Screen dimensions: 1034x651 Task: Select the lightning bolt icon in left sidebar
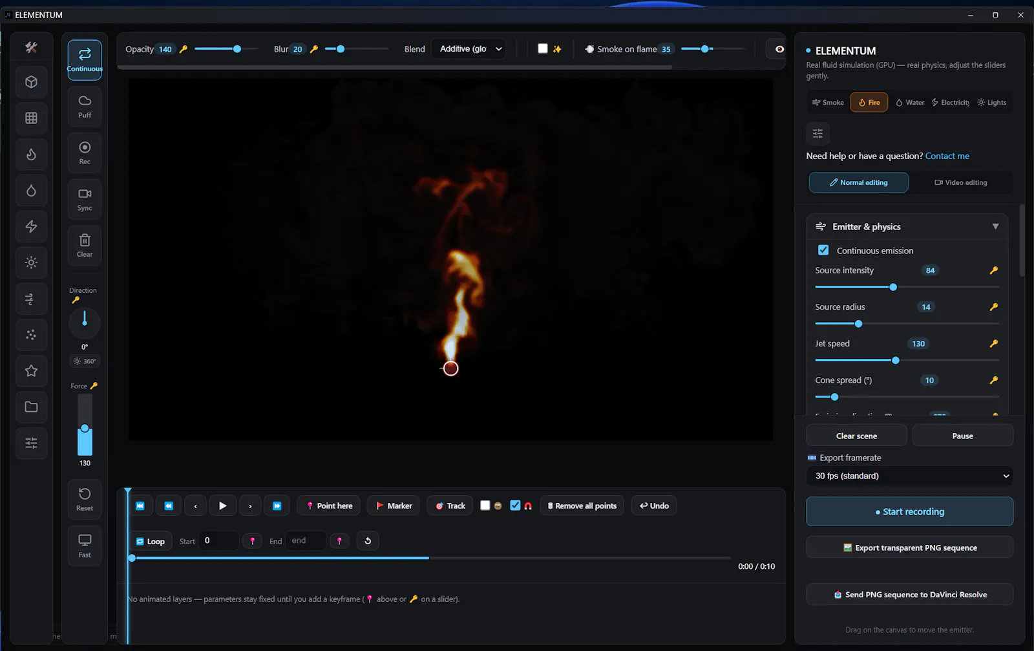[x=31, y=226]
